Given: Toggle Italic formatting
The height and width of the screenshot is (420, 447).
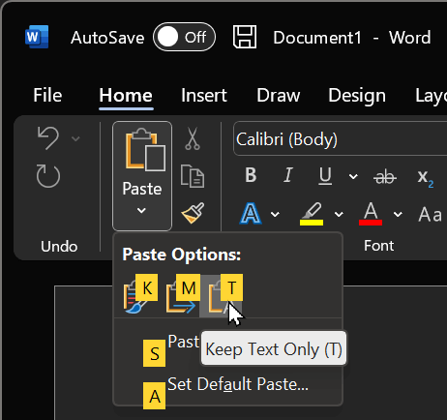Looking at the screenshot, I should pyautogui.click(x=288, y=175).
